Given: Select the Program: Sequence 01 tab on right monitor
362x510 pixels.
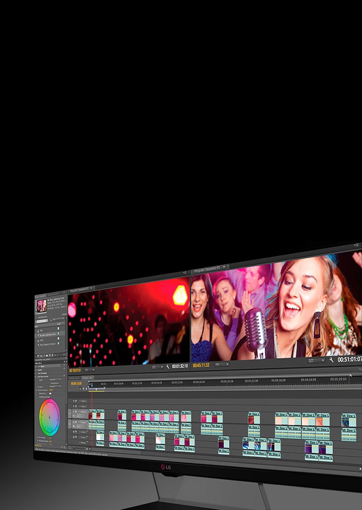Looking at the screenshot, I should pyautogui.click(x=210, y=271).
